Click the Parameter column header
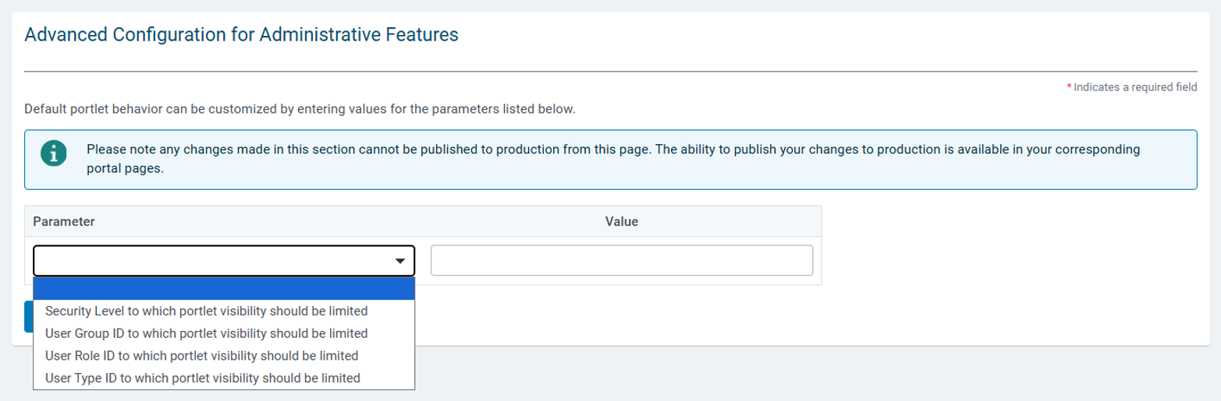This screenshot has width=1221, height=401. (x=64, y=222)
